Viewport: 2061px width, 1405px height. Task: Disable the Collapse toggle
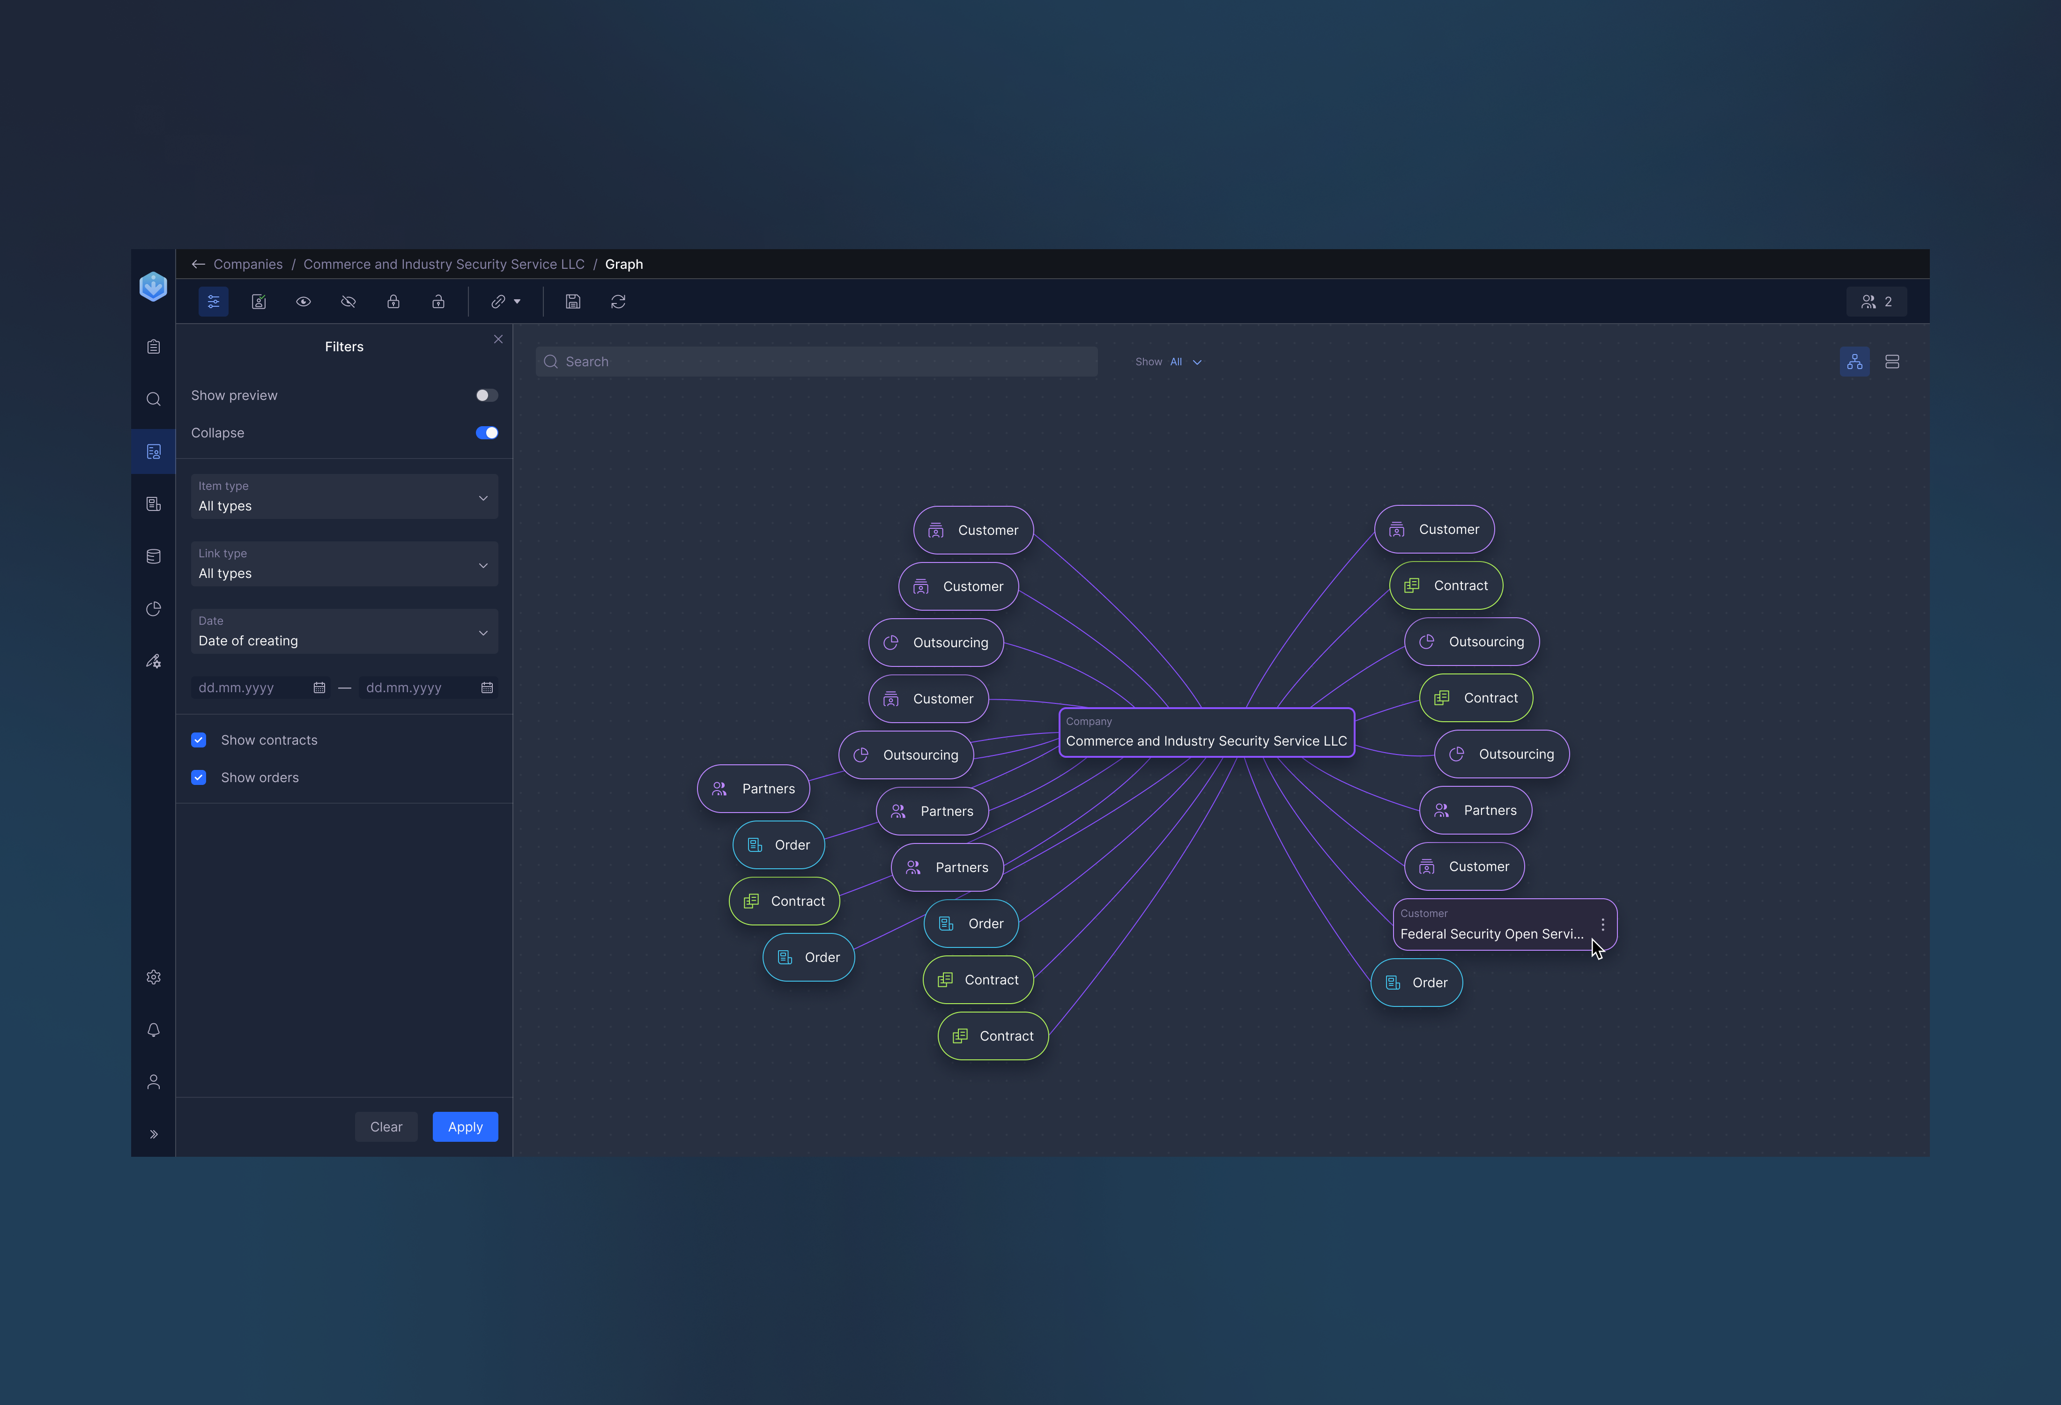click(x=486, y=433)
